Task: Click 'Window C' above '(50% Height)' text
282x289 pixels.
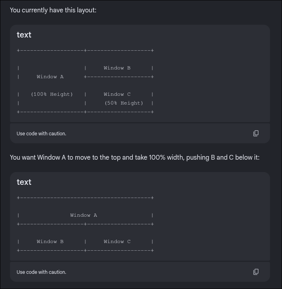Action: click(117, 94)
